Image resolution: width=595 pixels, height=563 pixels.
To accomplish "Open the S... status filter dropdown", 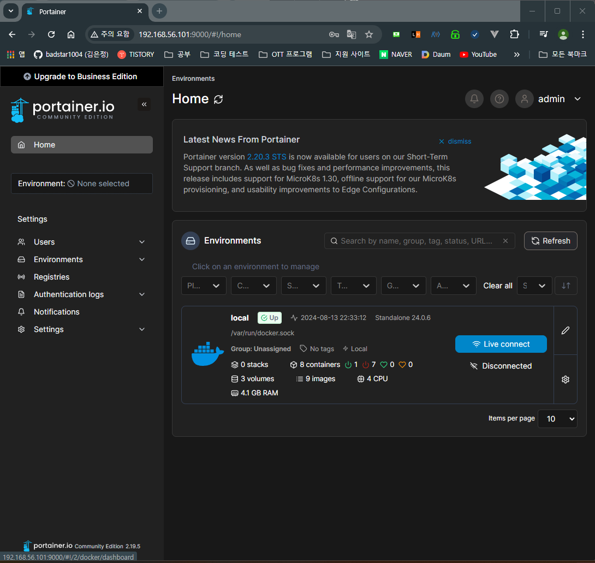I will coord(303,286).
